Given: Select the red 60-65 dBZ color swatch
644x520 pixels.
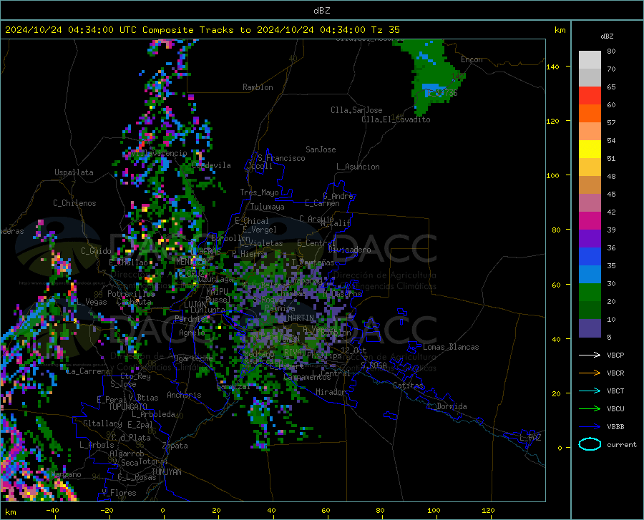Looking at the screenshot, I should [x=590, y=96].
